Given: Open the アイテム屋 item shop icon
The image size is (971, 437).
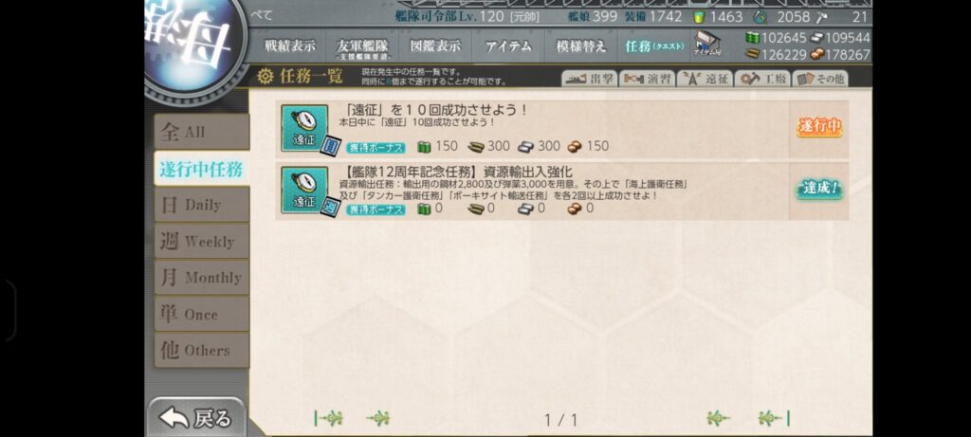Looking at the screenshot, I should (706, 45).
